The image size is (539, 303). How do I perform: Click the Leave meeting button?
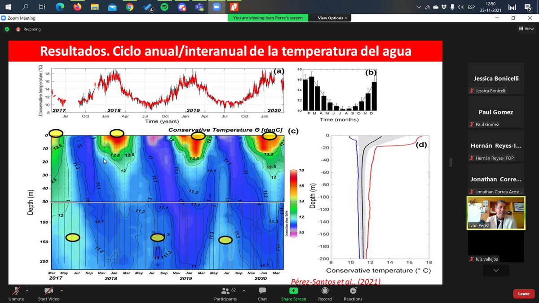[x=524, y=294]
